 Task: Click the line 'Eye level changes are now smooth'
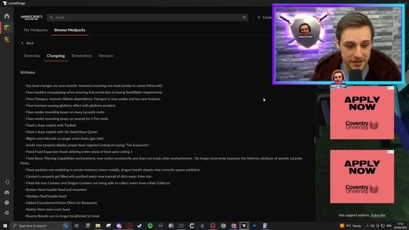93,86
